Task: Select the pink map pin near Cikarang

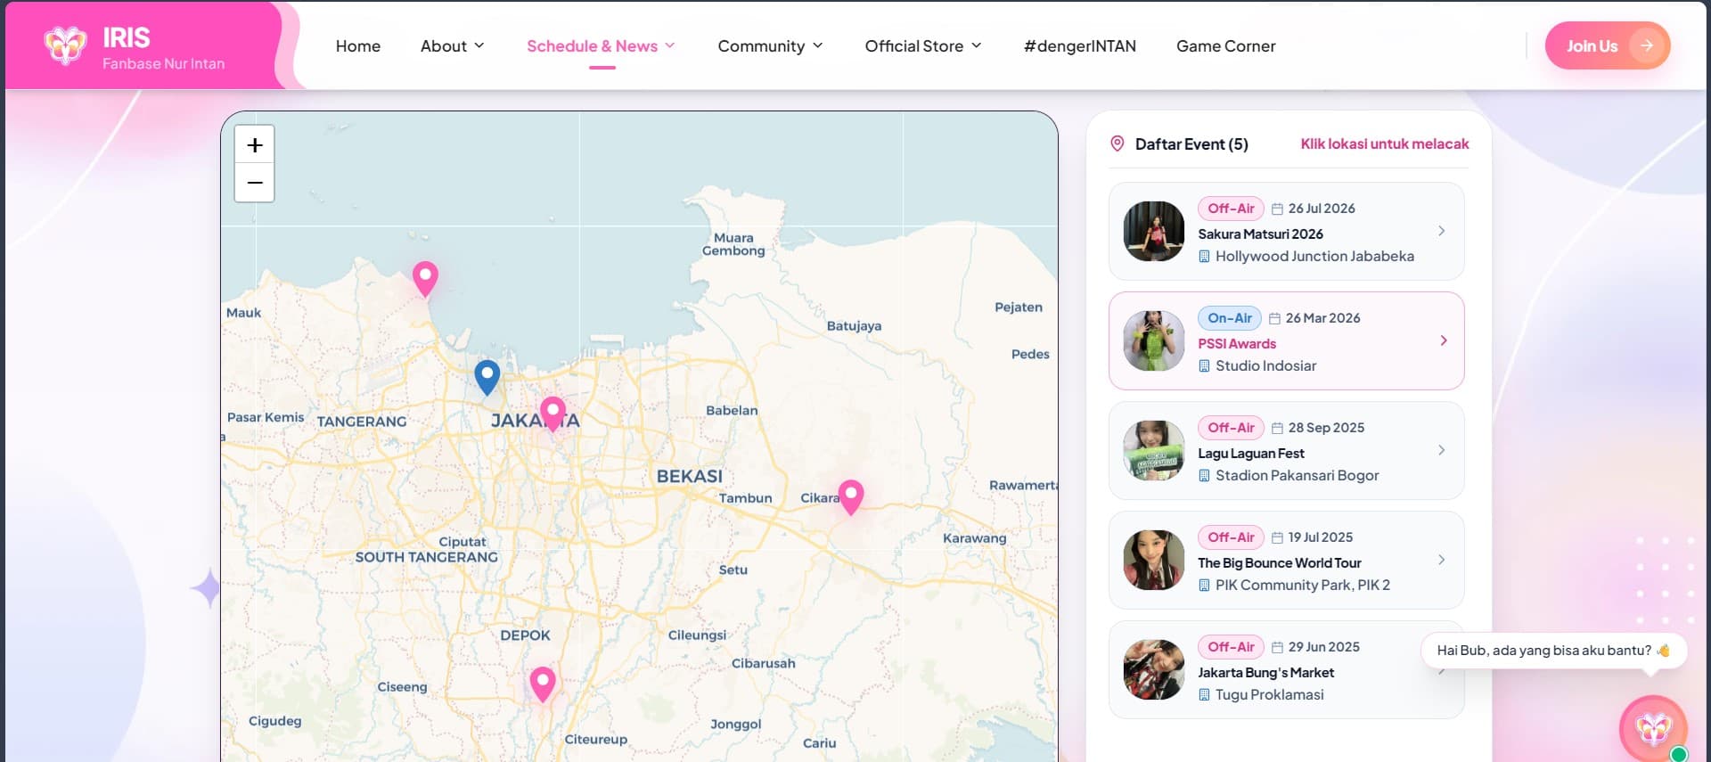Action: click(x=850, y=497)
